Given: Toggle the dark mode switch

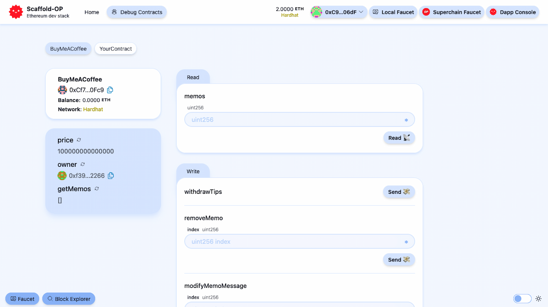Looking at the screenshot, I should 522,298.
